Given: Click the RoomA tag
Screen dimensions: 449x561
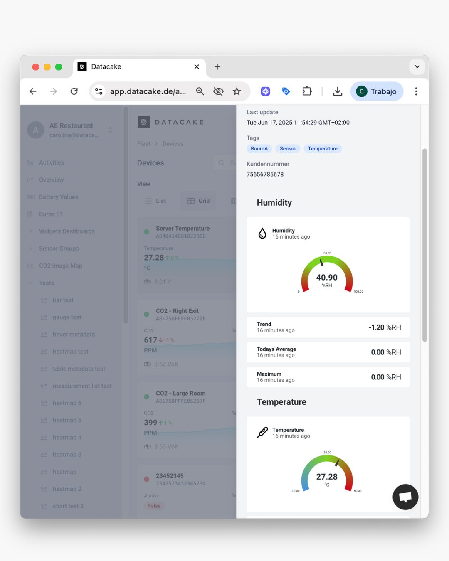Looking at the screenshot, I should [x=259, y=149].
